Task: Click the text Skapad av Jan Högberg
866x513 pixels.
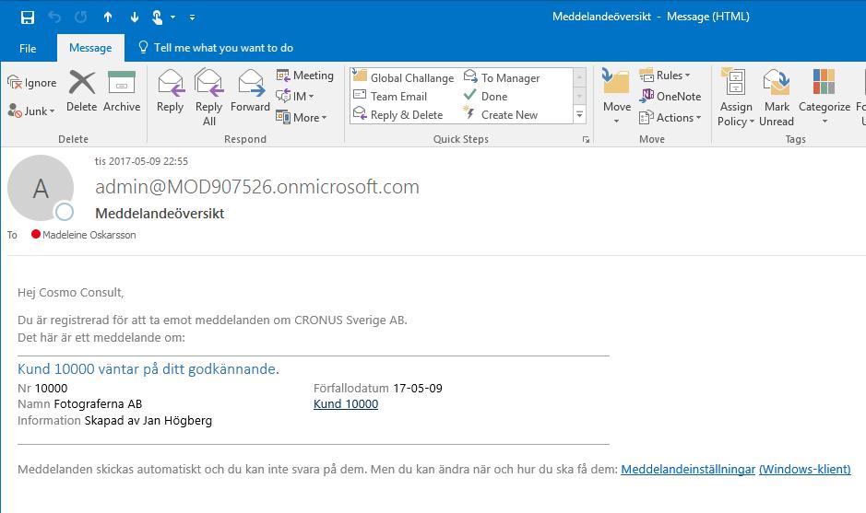Action: click(148, 421)
